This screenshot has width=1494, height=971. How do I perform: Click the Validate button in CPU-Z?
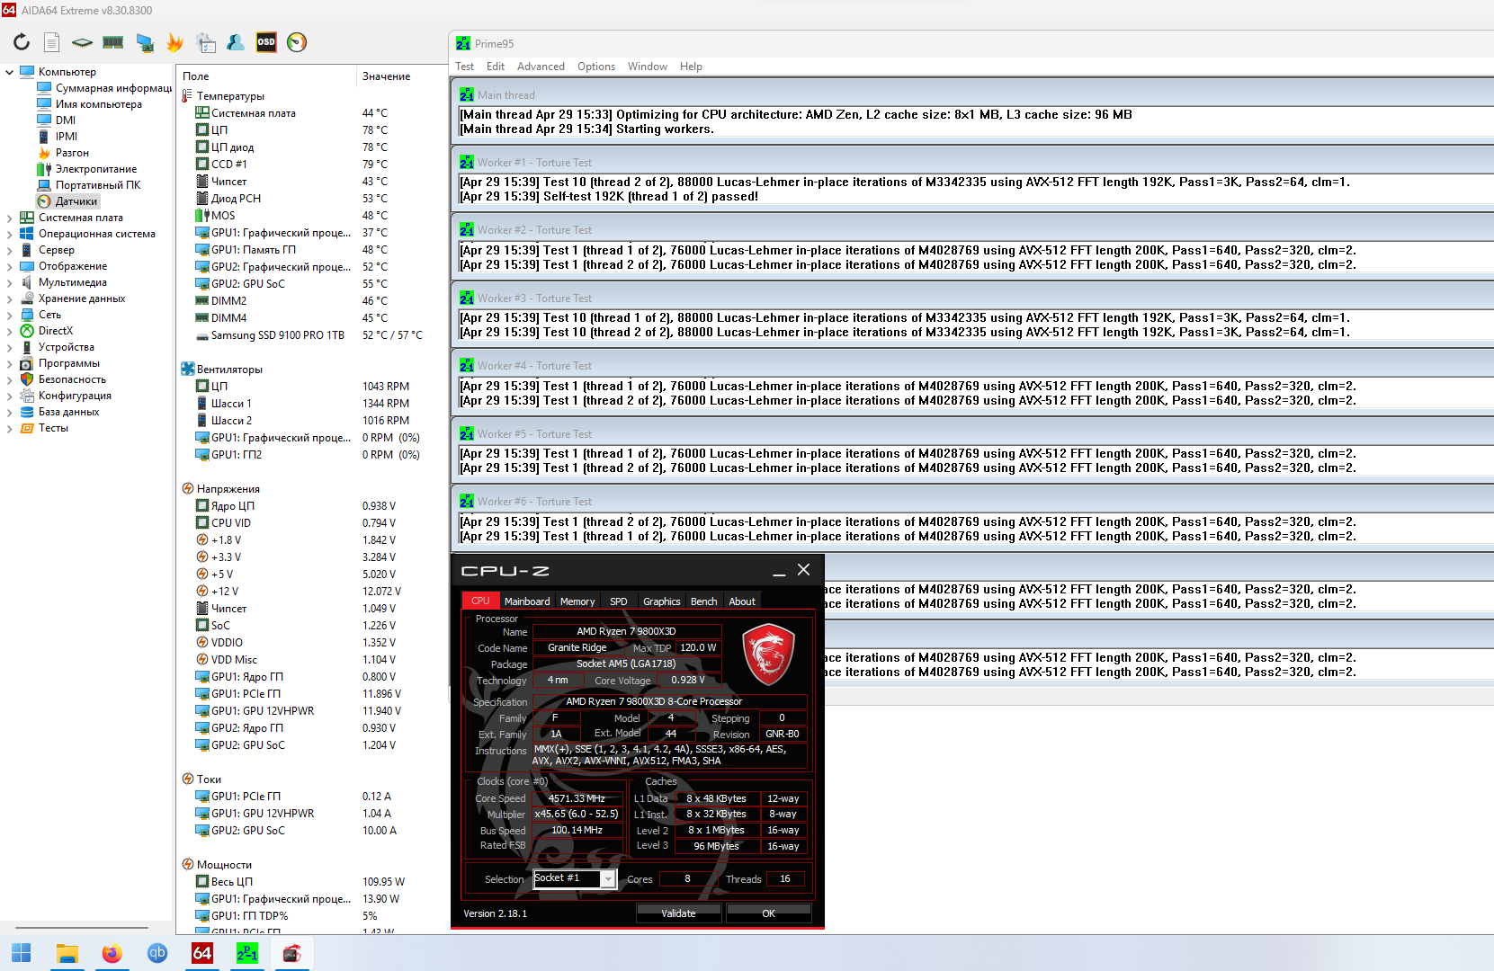(x=678, y=913)
